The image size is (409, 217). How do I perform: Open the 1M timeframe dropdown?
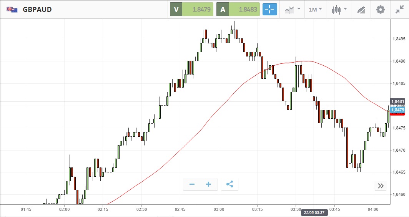(x=315, y=10)
